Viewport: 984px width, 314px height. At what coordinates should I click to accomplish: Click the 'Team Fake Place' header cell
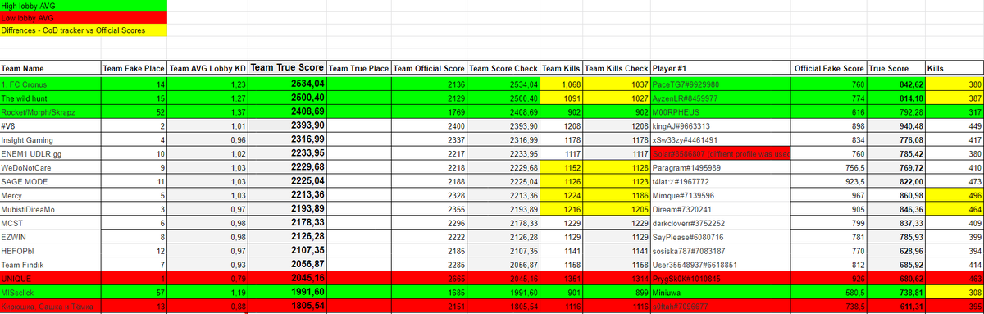[x=134, y=68]
